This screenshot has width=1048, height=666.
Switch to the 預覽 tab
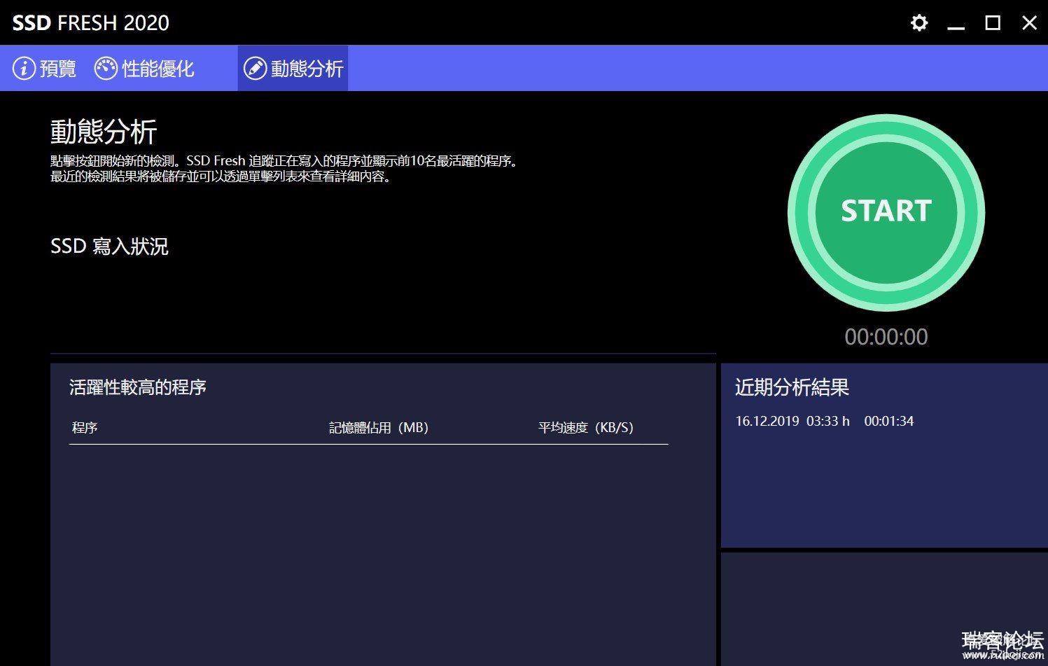pos(57,69)
